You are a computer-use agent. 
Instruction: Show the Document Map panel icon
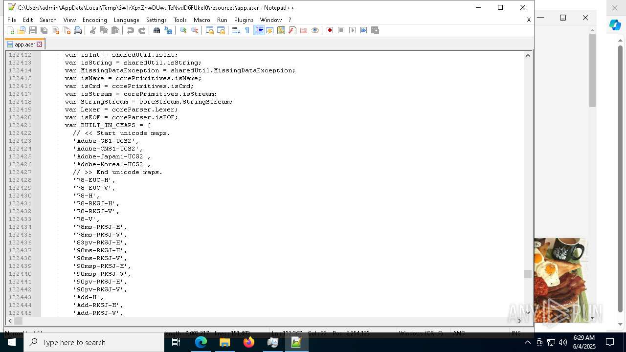pyautogui.click(x=281, y=30)
